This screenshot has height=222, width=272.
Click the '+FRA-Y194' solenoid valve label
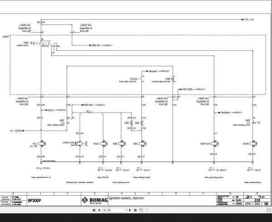(x=68, y=143)
